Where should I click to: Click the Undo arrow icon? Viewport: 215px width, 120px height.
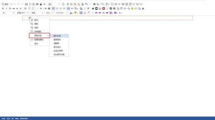(x=86, y=4)
